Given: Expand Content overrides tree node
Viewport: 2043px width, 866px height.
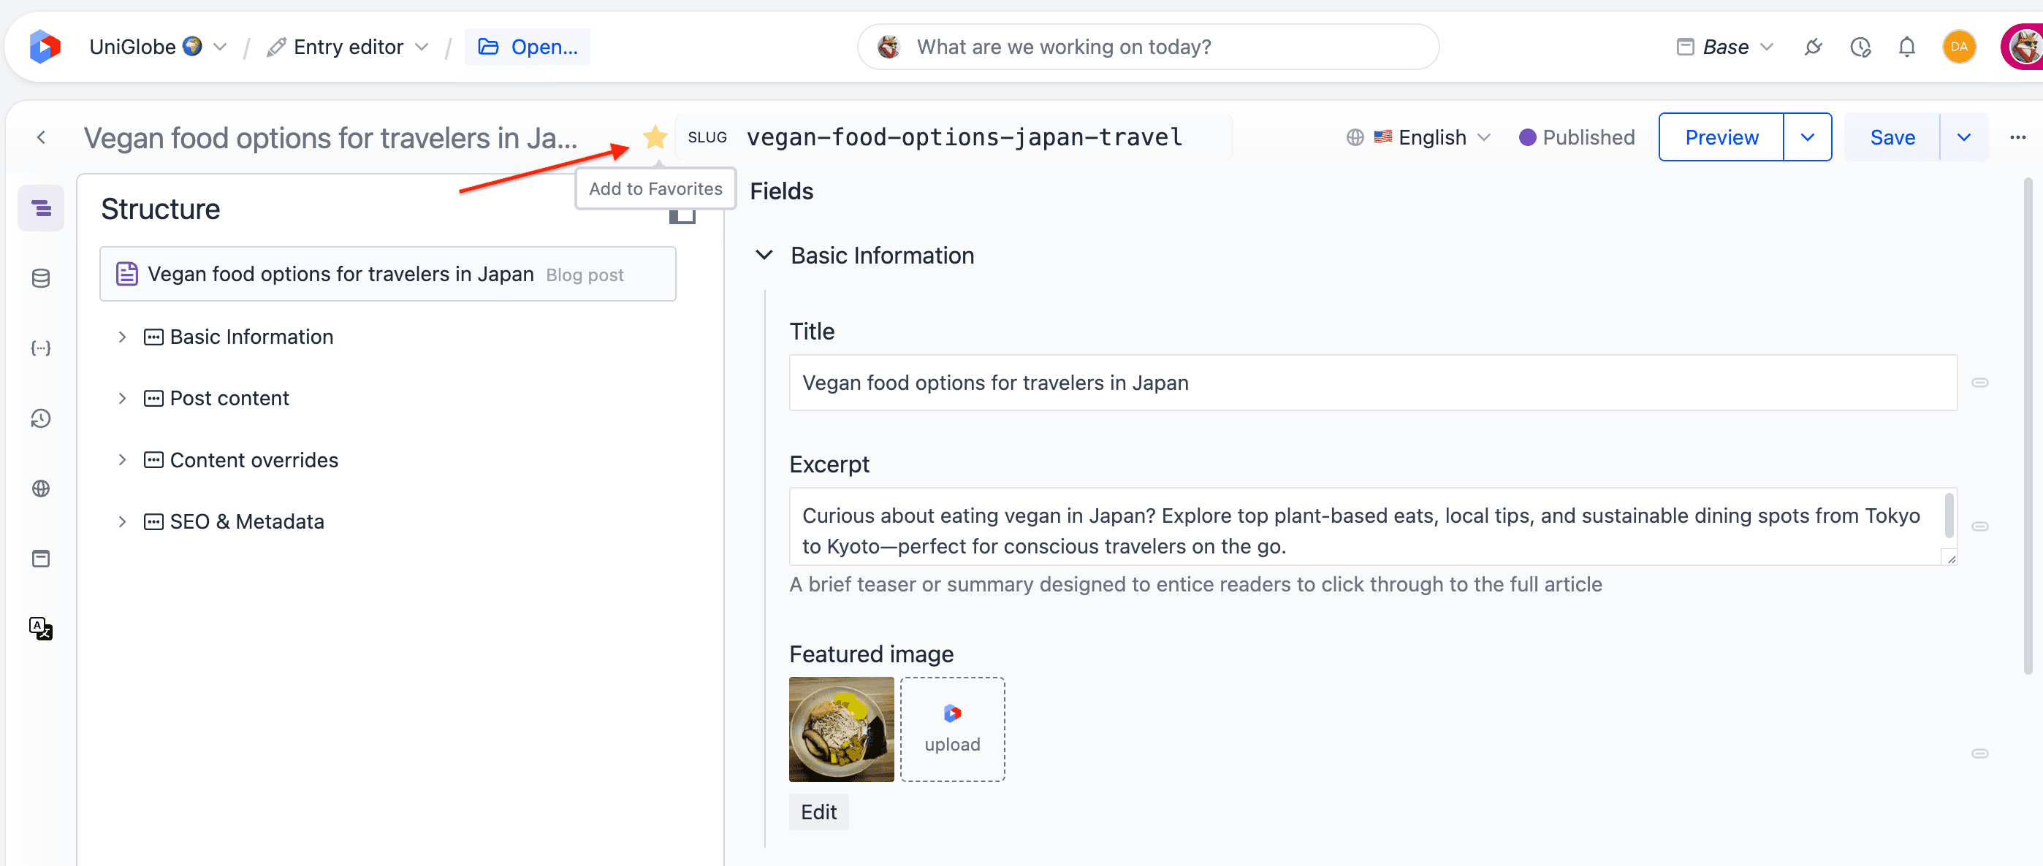Looking at the screenshot, I should 122,459.
